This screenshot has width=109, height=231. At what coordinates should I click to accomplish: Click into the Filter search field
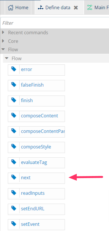pyautogui.click(x=55, y=23)
